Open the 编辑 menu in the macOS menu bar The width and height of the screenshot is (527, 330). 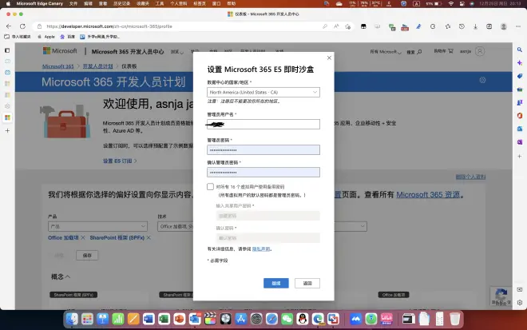pyautogui.click(x=88, y=4)
